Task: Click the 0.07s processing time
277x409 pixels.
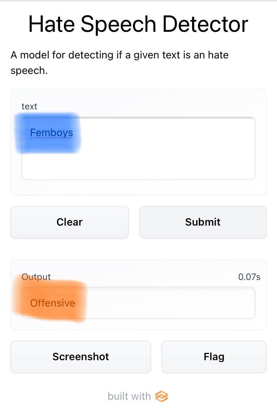Action: [249, 277]
